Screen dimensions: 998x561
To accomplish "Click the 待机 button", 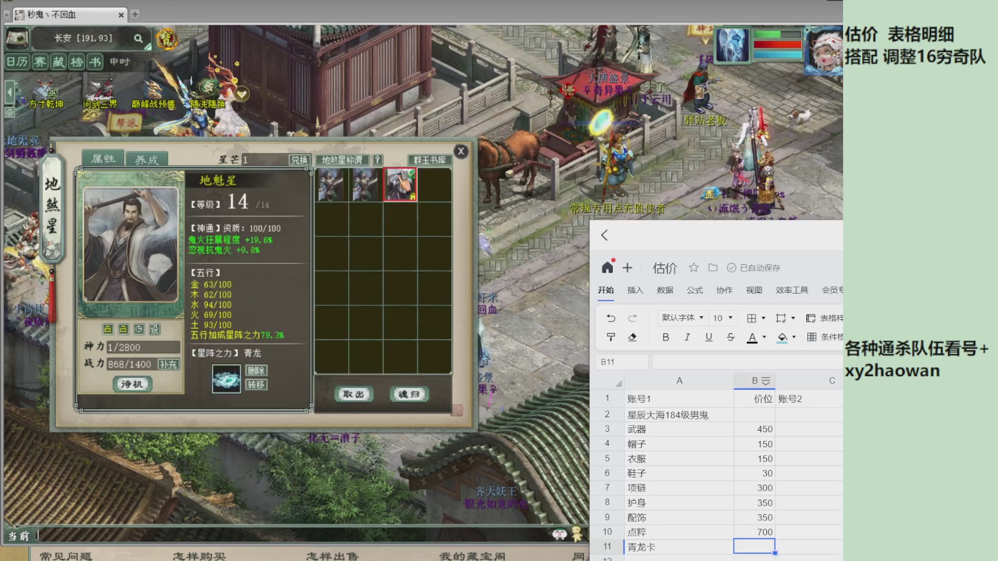I will pos(132,384).
